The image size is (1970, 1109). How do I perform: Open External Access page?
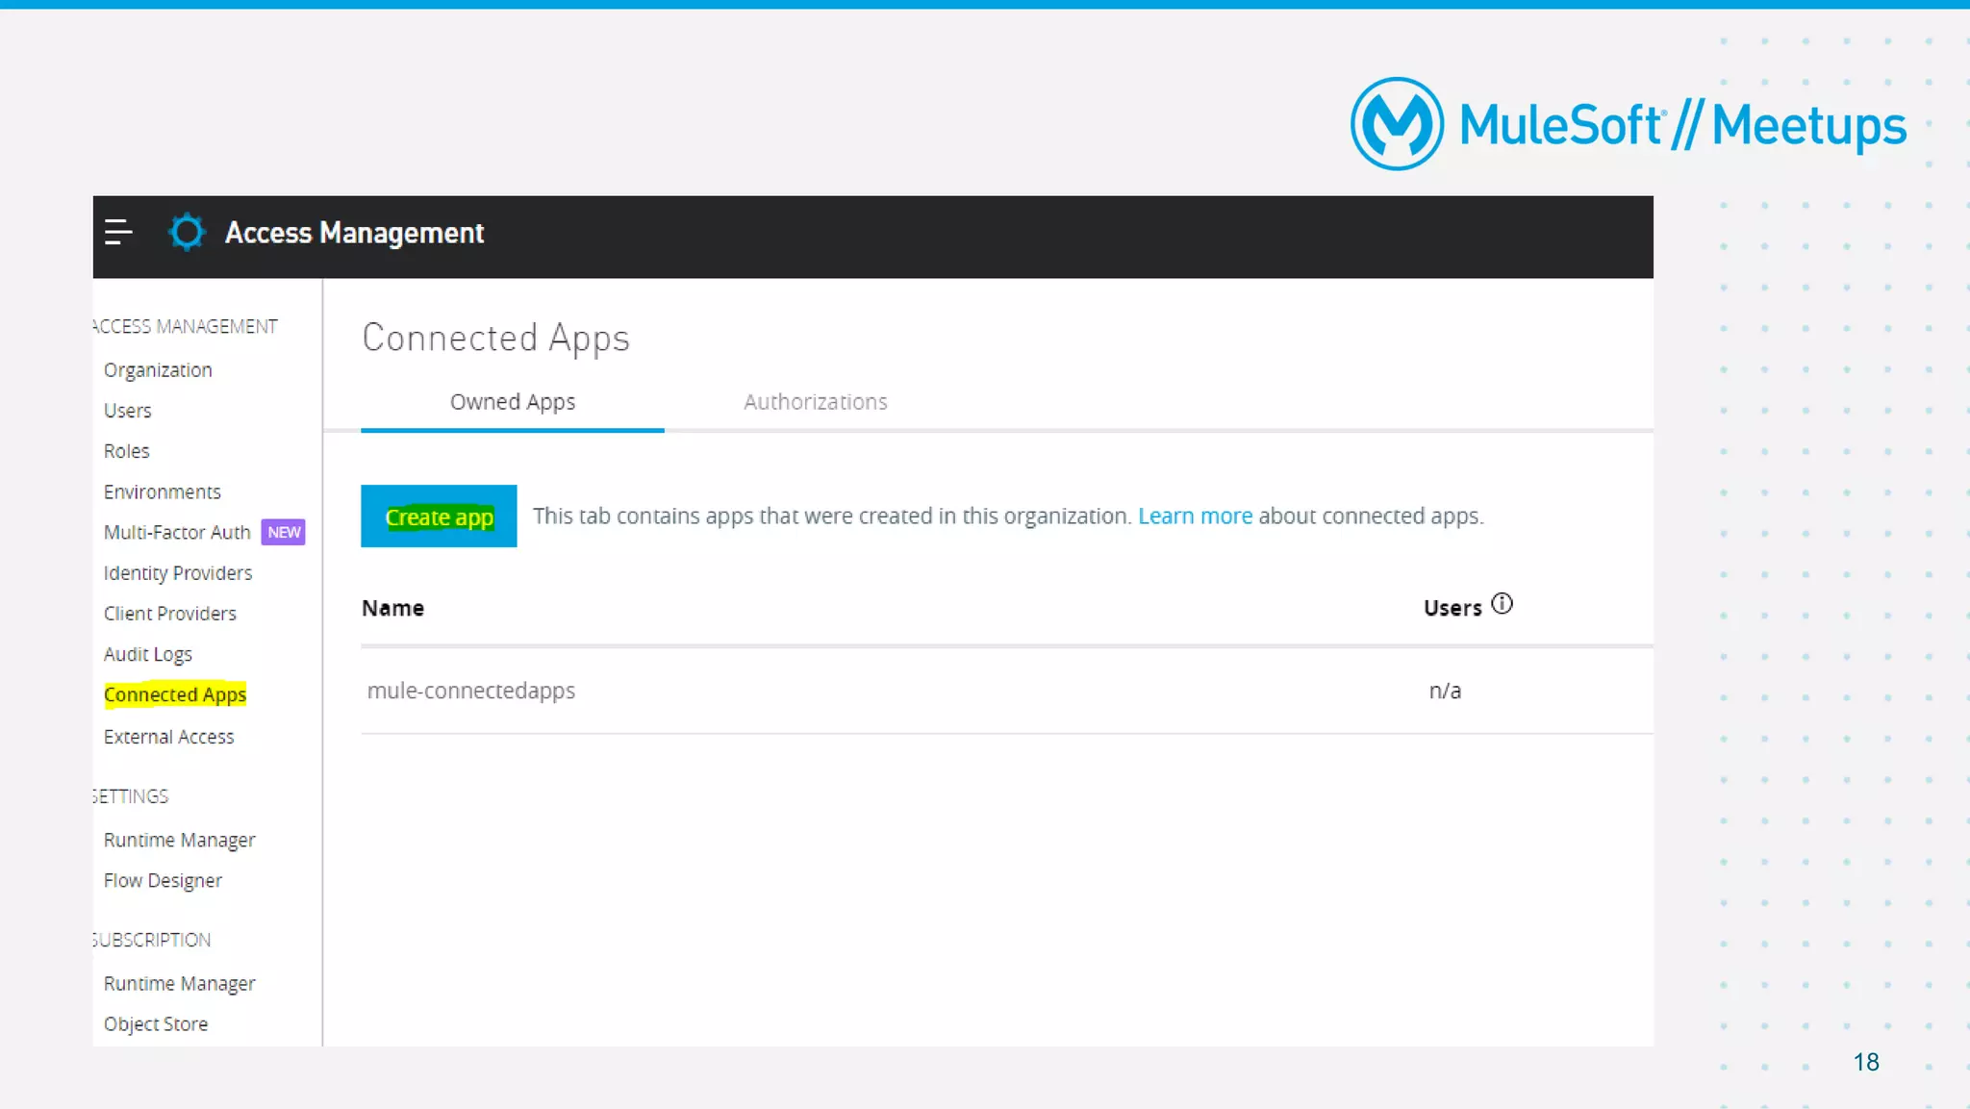tap(169, 737)
